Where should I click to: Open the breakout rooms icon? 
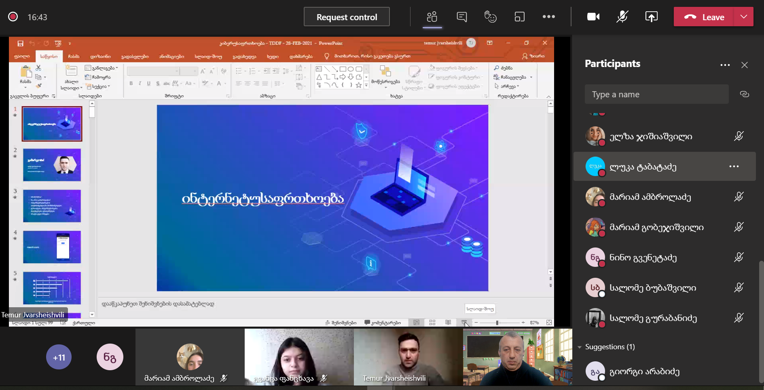(x=519, y=17)
